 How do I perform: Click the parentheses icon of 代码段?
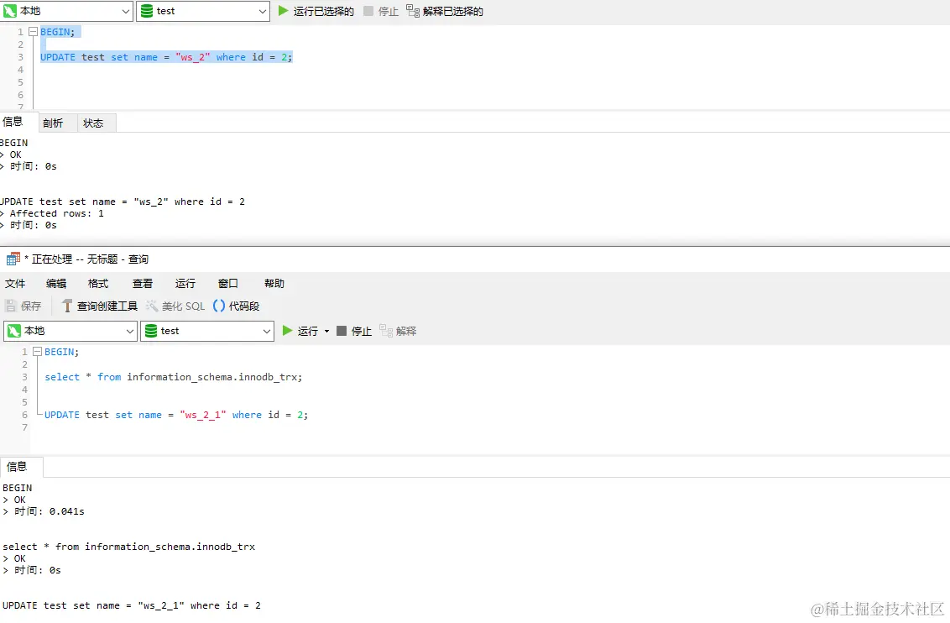(219, 306)
